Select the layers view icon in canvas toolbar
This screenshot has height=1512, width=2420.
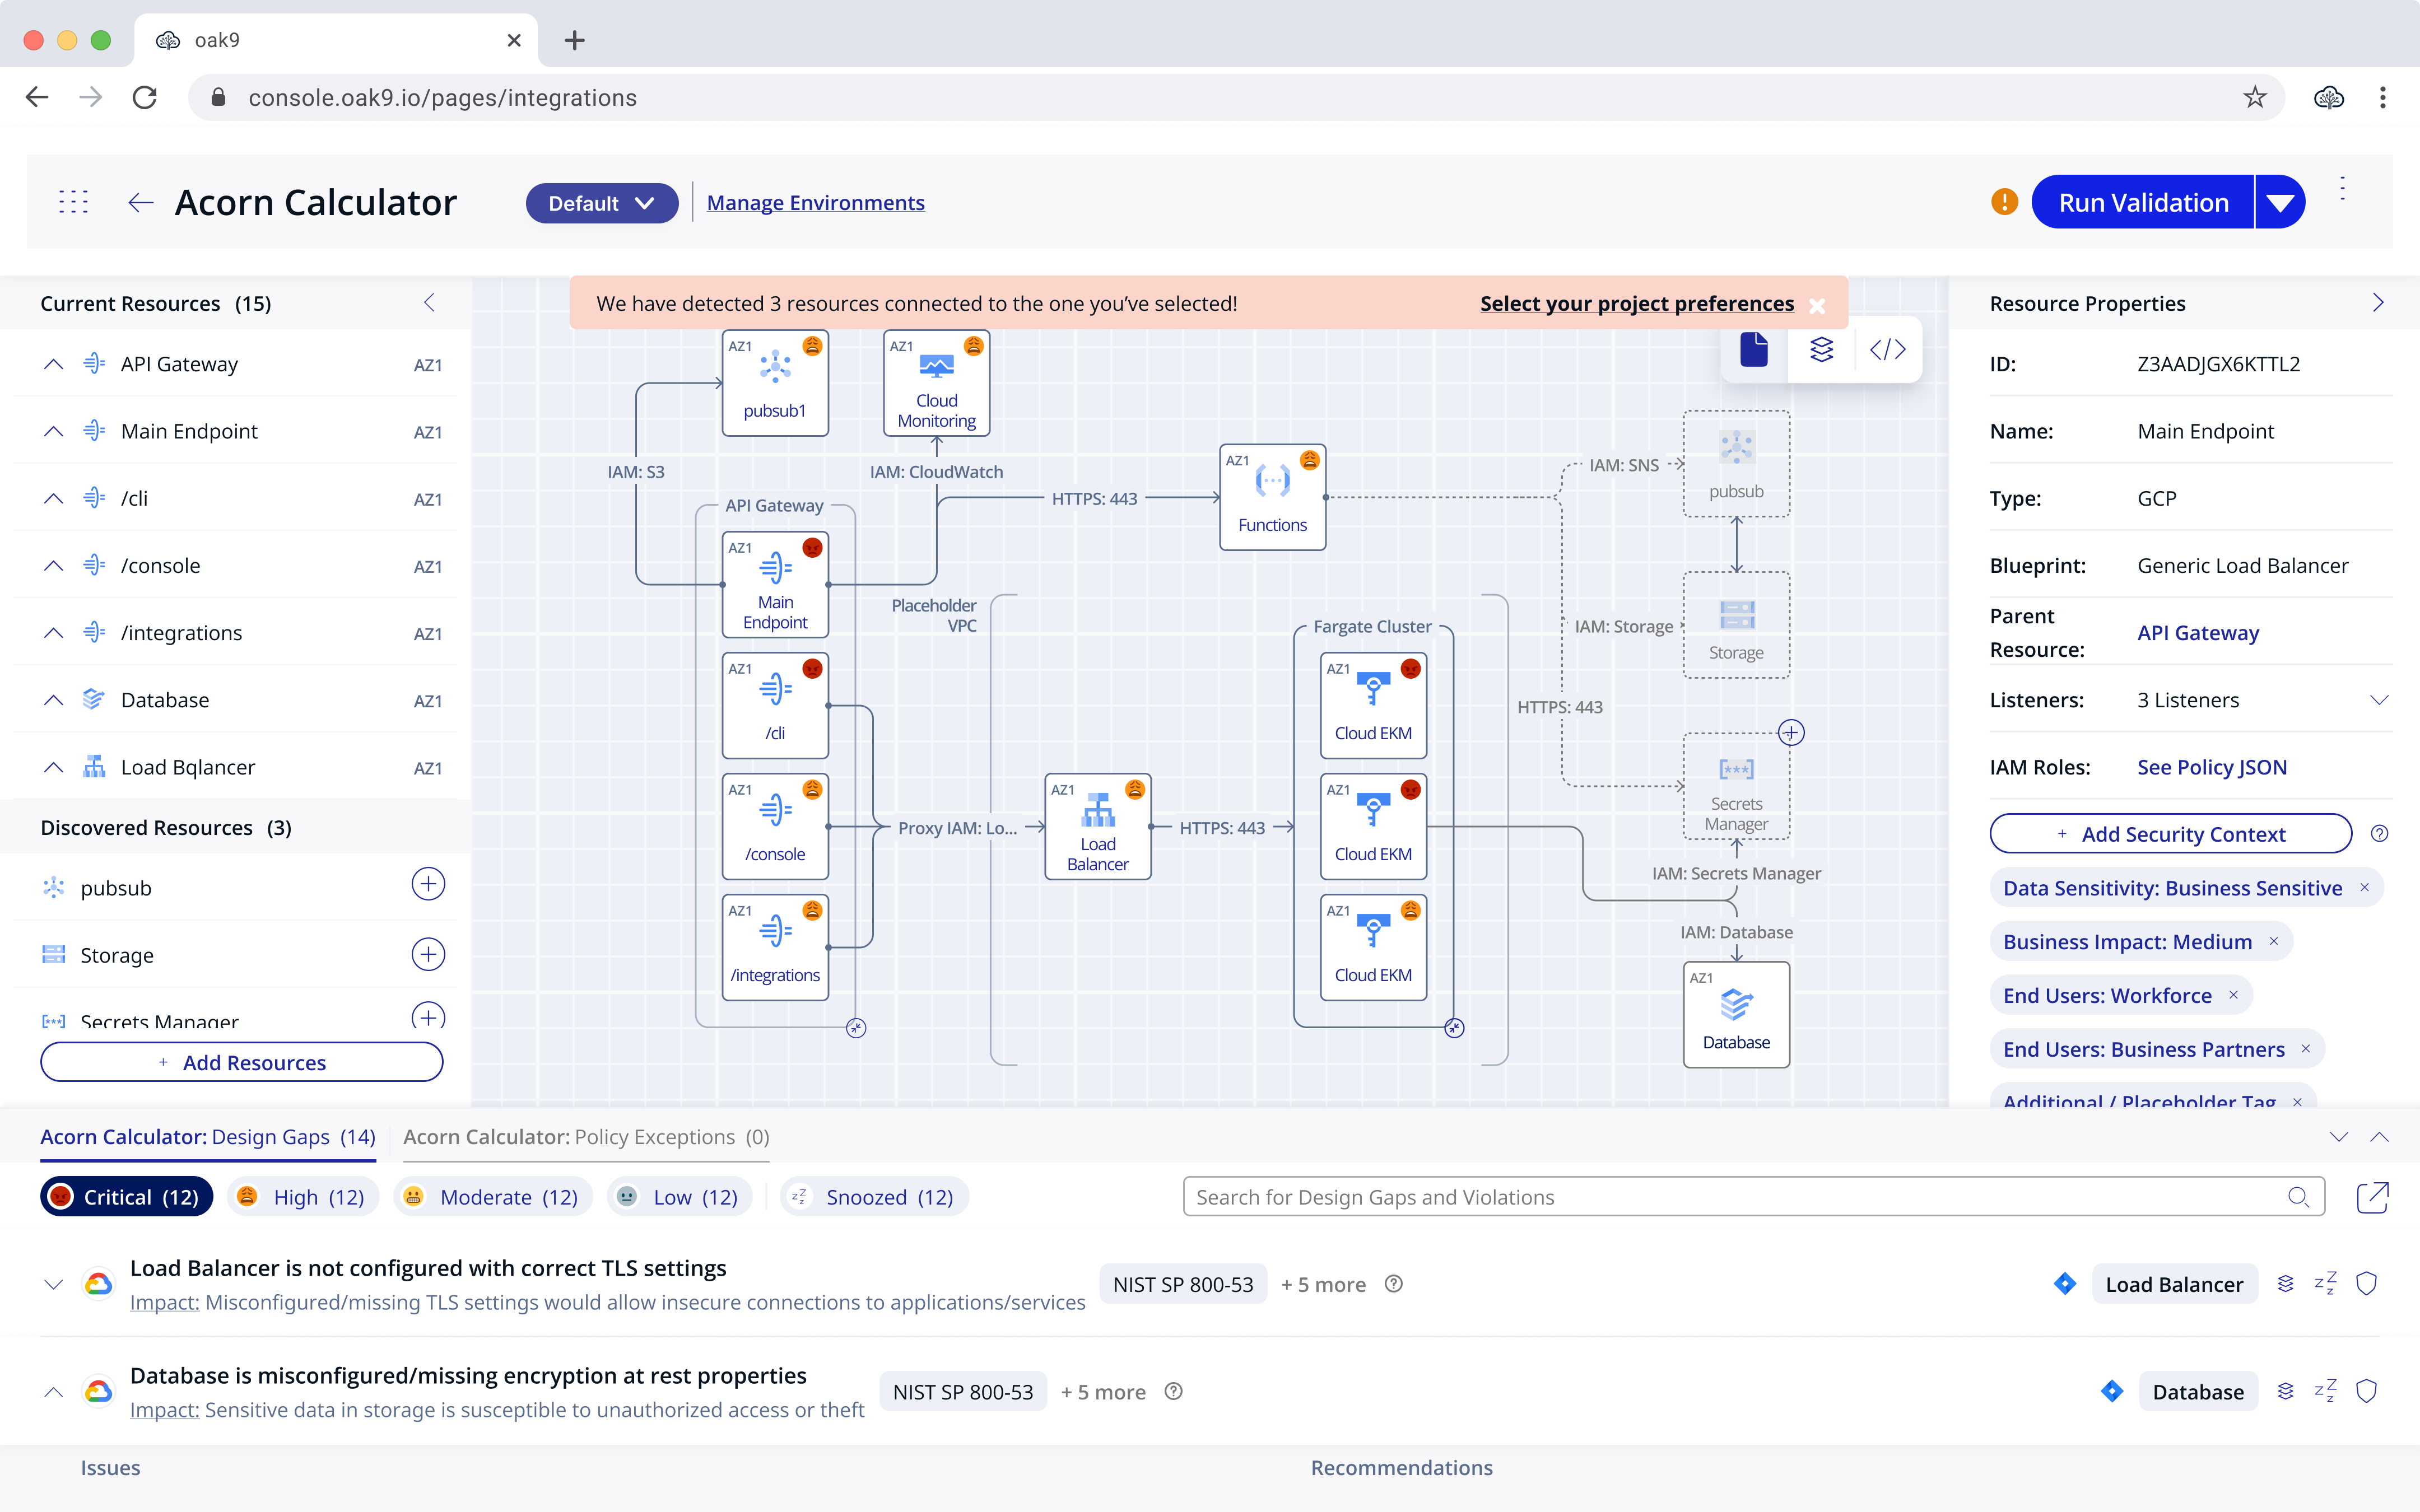click(x=1821, y=349)
